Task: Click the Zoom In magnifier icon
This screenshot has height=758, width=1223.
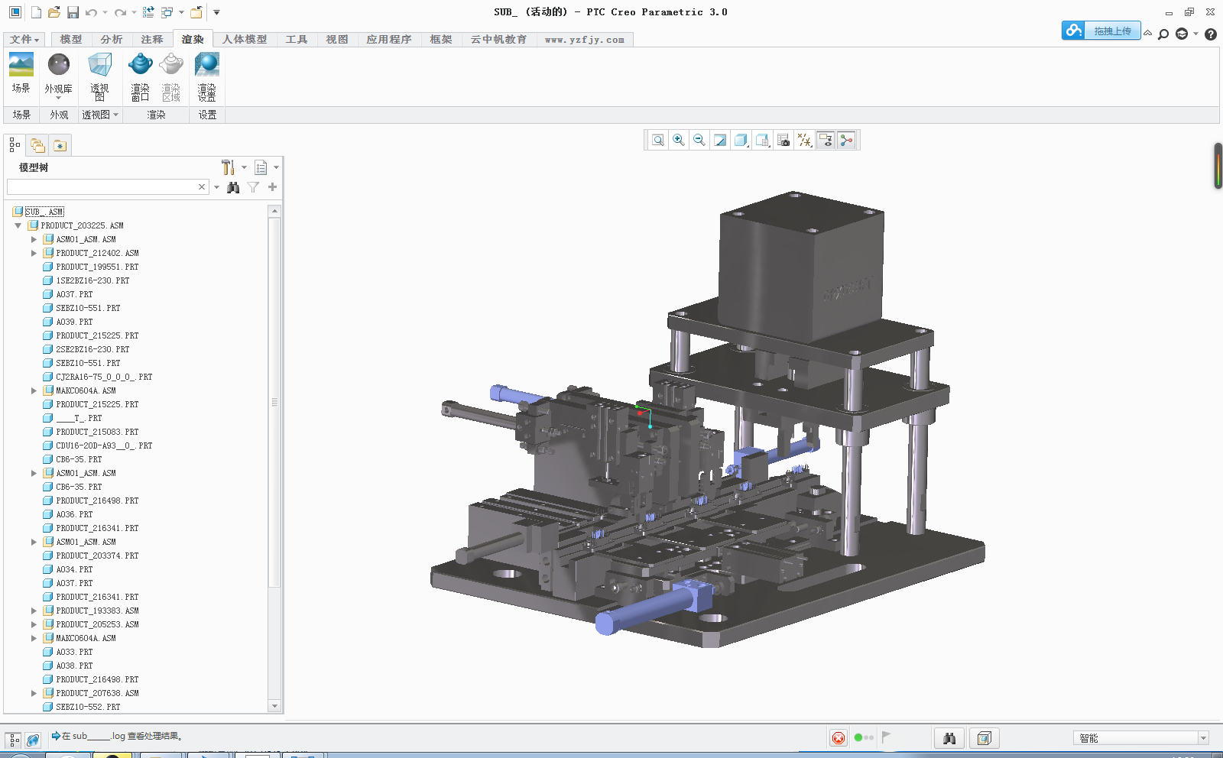Action: click(x=678, y=140)
